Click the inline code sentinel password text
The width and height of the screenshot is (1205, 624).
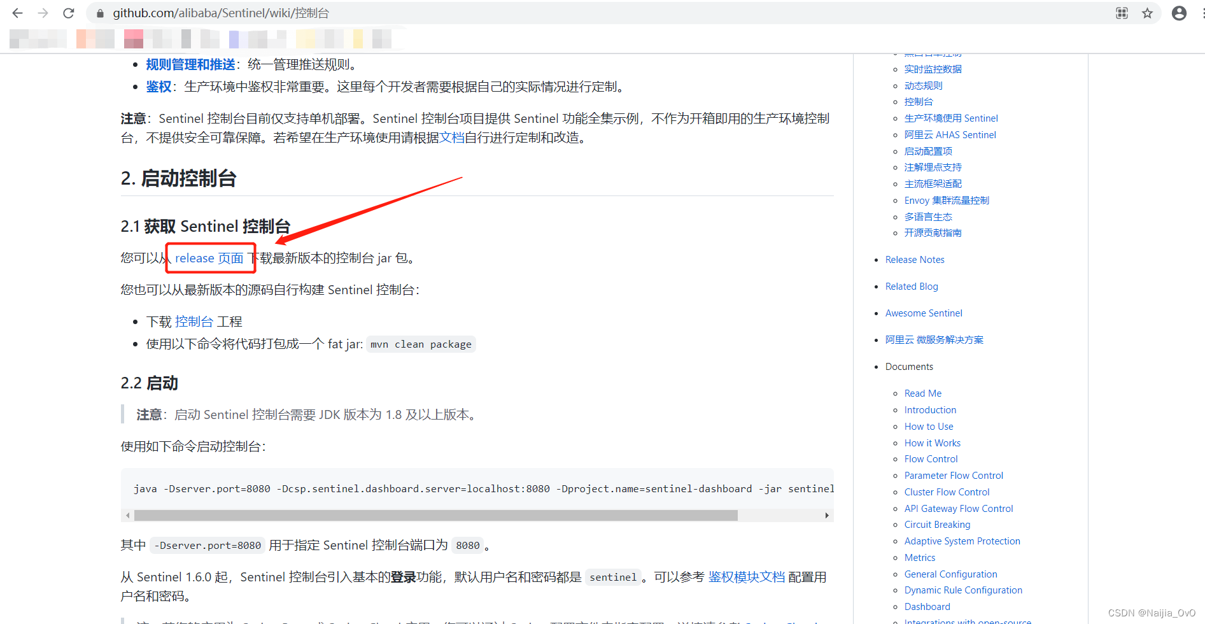pos(613,577)
